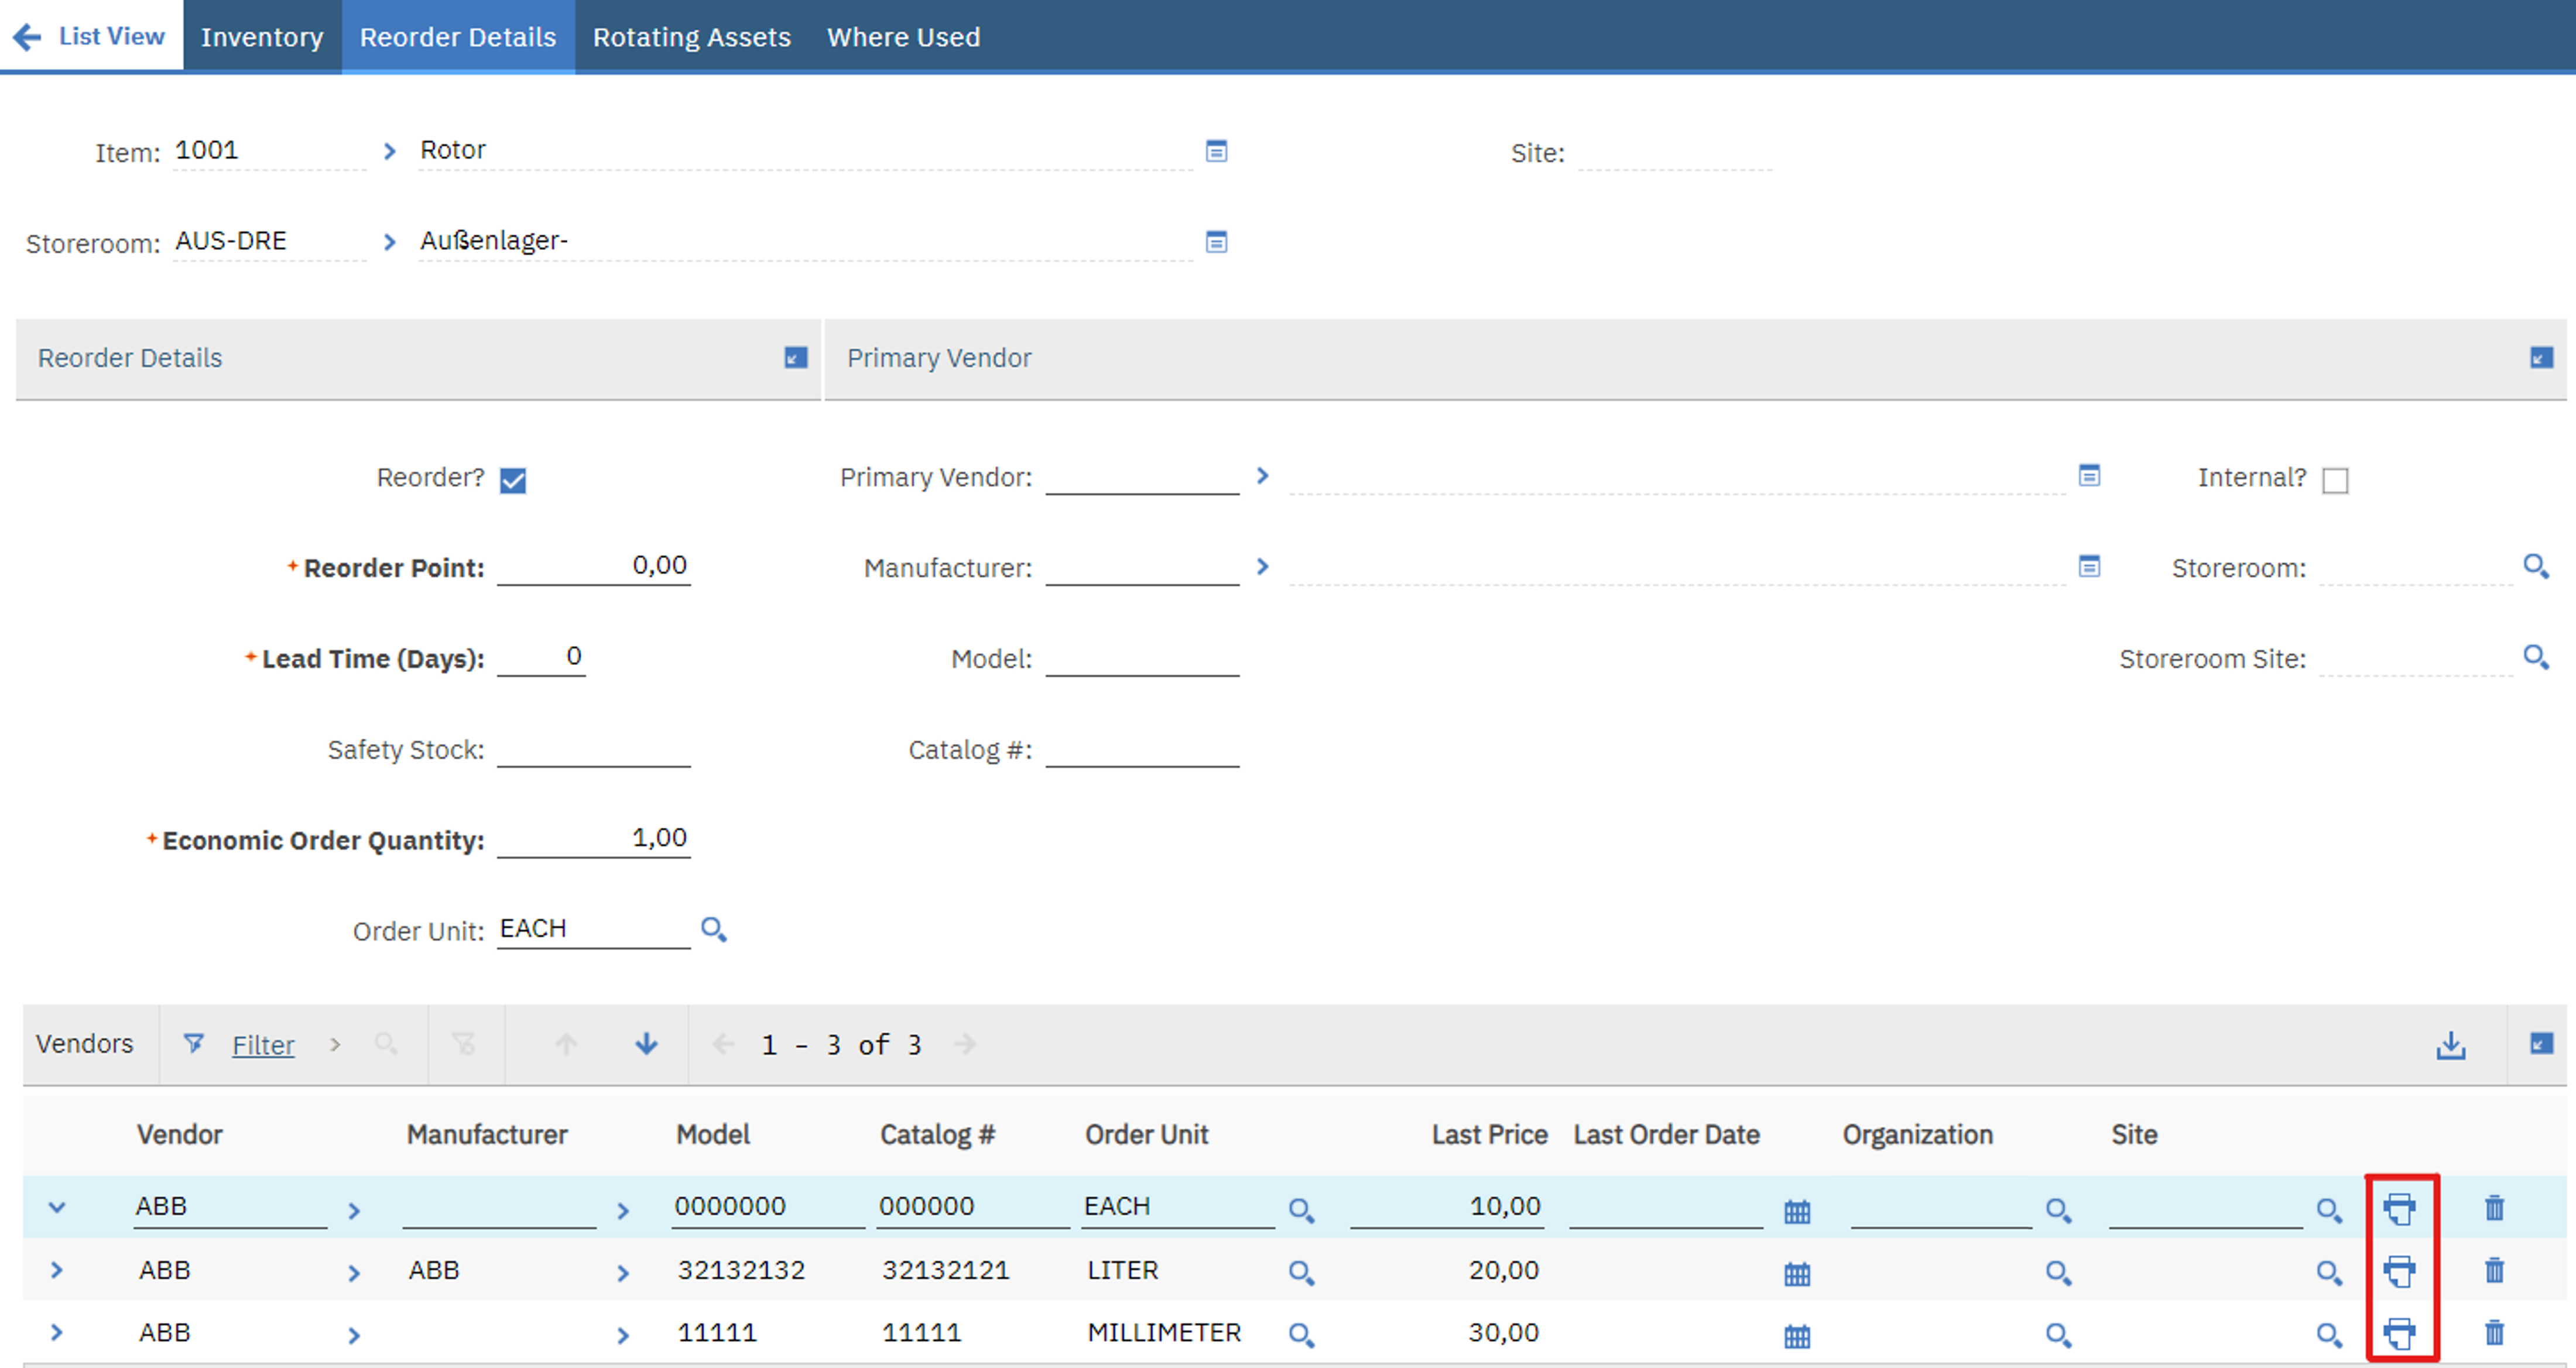Open the Storeroom lookup magnifier in Primary Vendor section

click(x=2537, y=567)
